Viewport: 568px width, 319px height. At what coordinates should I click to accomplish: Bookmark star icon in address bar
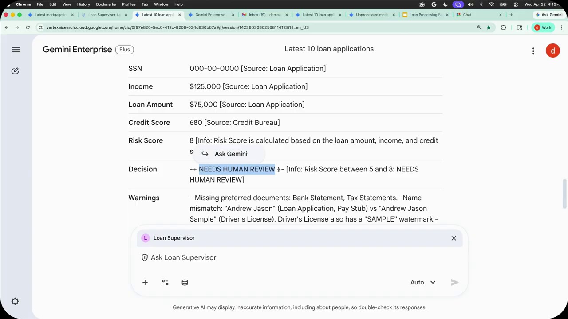489,27
